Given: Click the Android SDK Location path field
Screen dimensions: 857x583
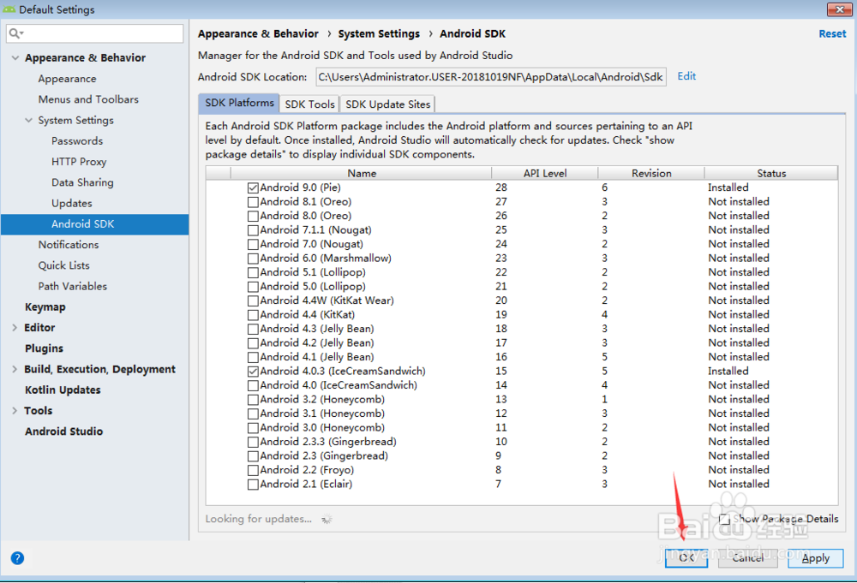Looking at the screenshot, I should pos(491,77).
